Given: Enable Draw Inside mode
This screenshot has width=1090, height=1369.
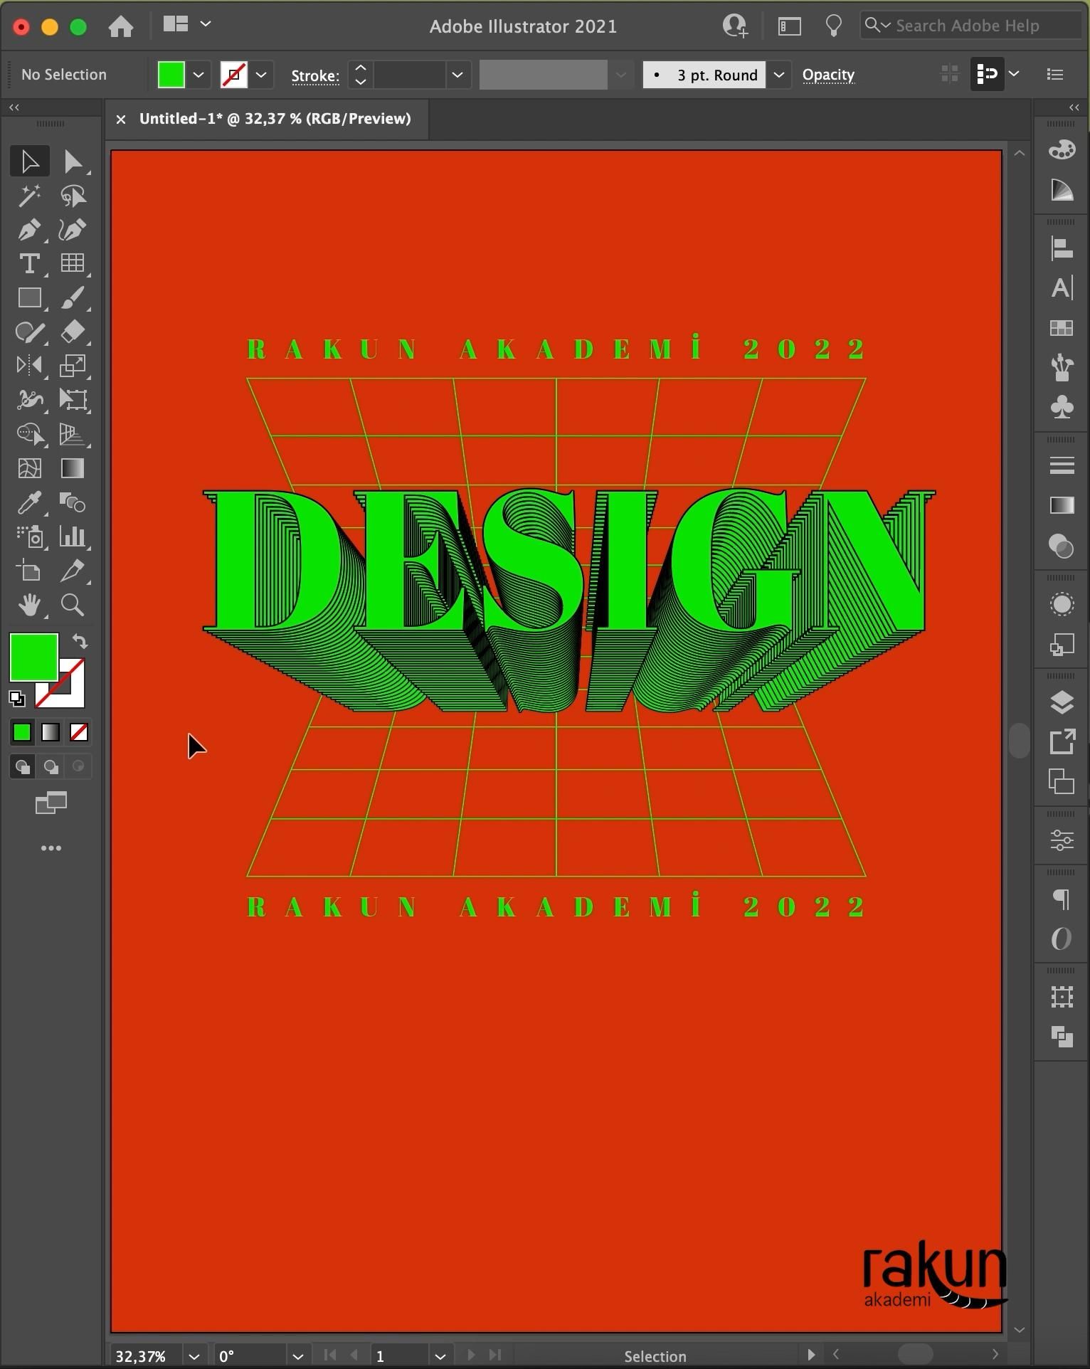Looking at the screenshot, I should pyautogui.click(x=78, y=766).
